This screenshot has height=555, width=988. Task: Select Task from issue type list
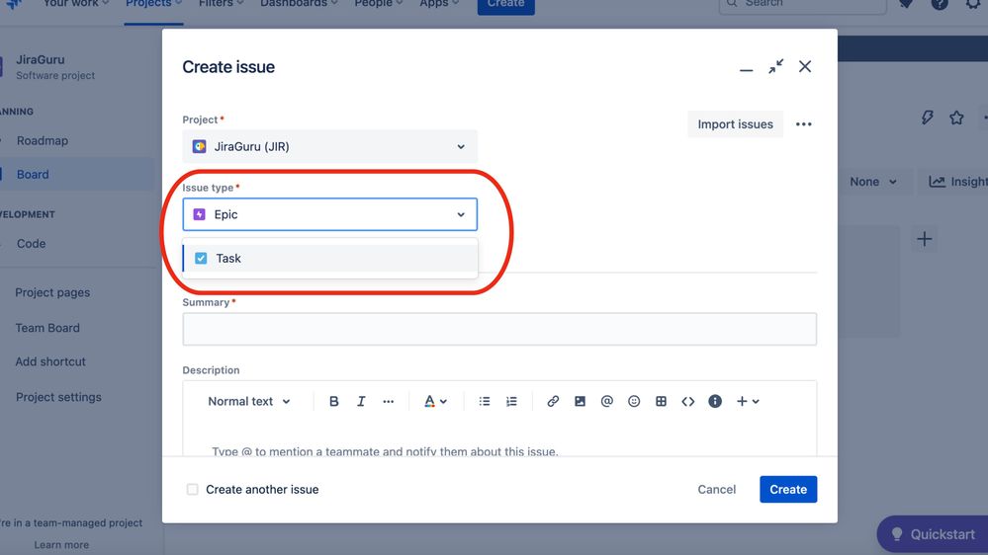click(x=329, y=258)
